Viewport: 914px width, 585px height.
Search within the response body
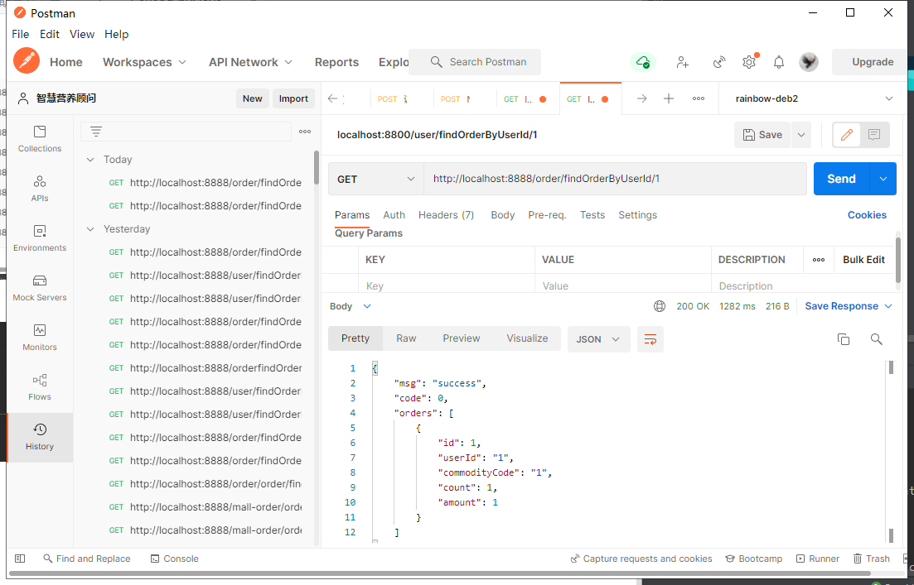pos(876,338)
